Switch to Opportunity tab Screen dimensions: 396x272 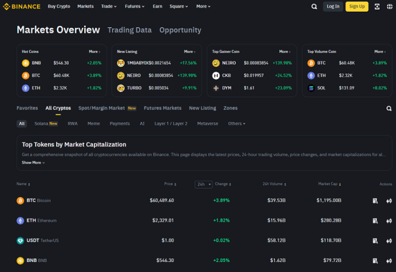[180, 30]
